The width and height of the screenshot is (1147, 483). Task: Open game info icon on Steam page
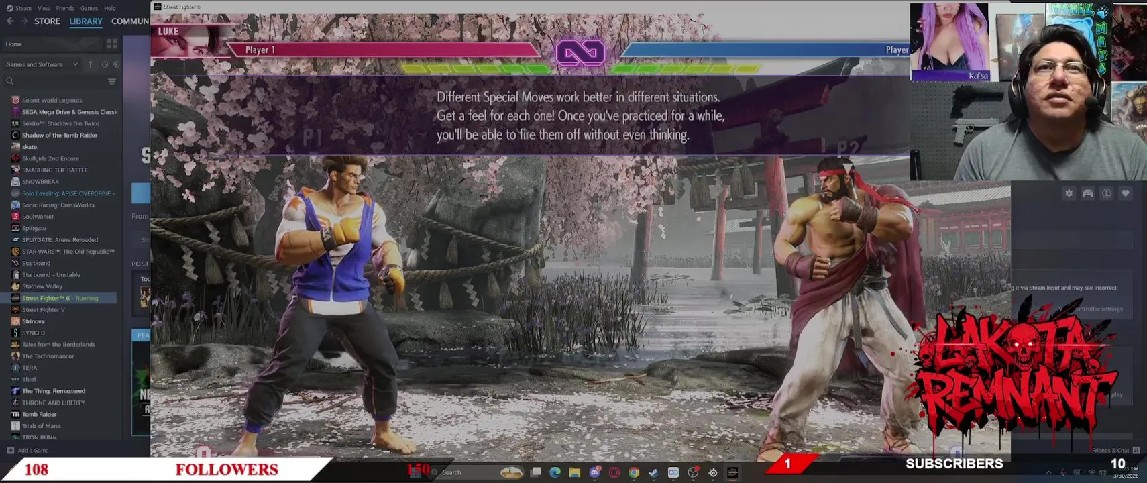click(x=1107, y=193)
